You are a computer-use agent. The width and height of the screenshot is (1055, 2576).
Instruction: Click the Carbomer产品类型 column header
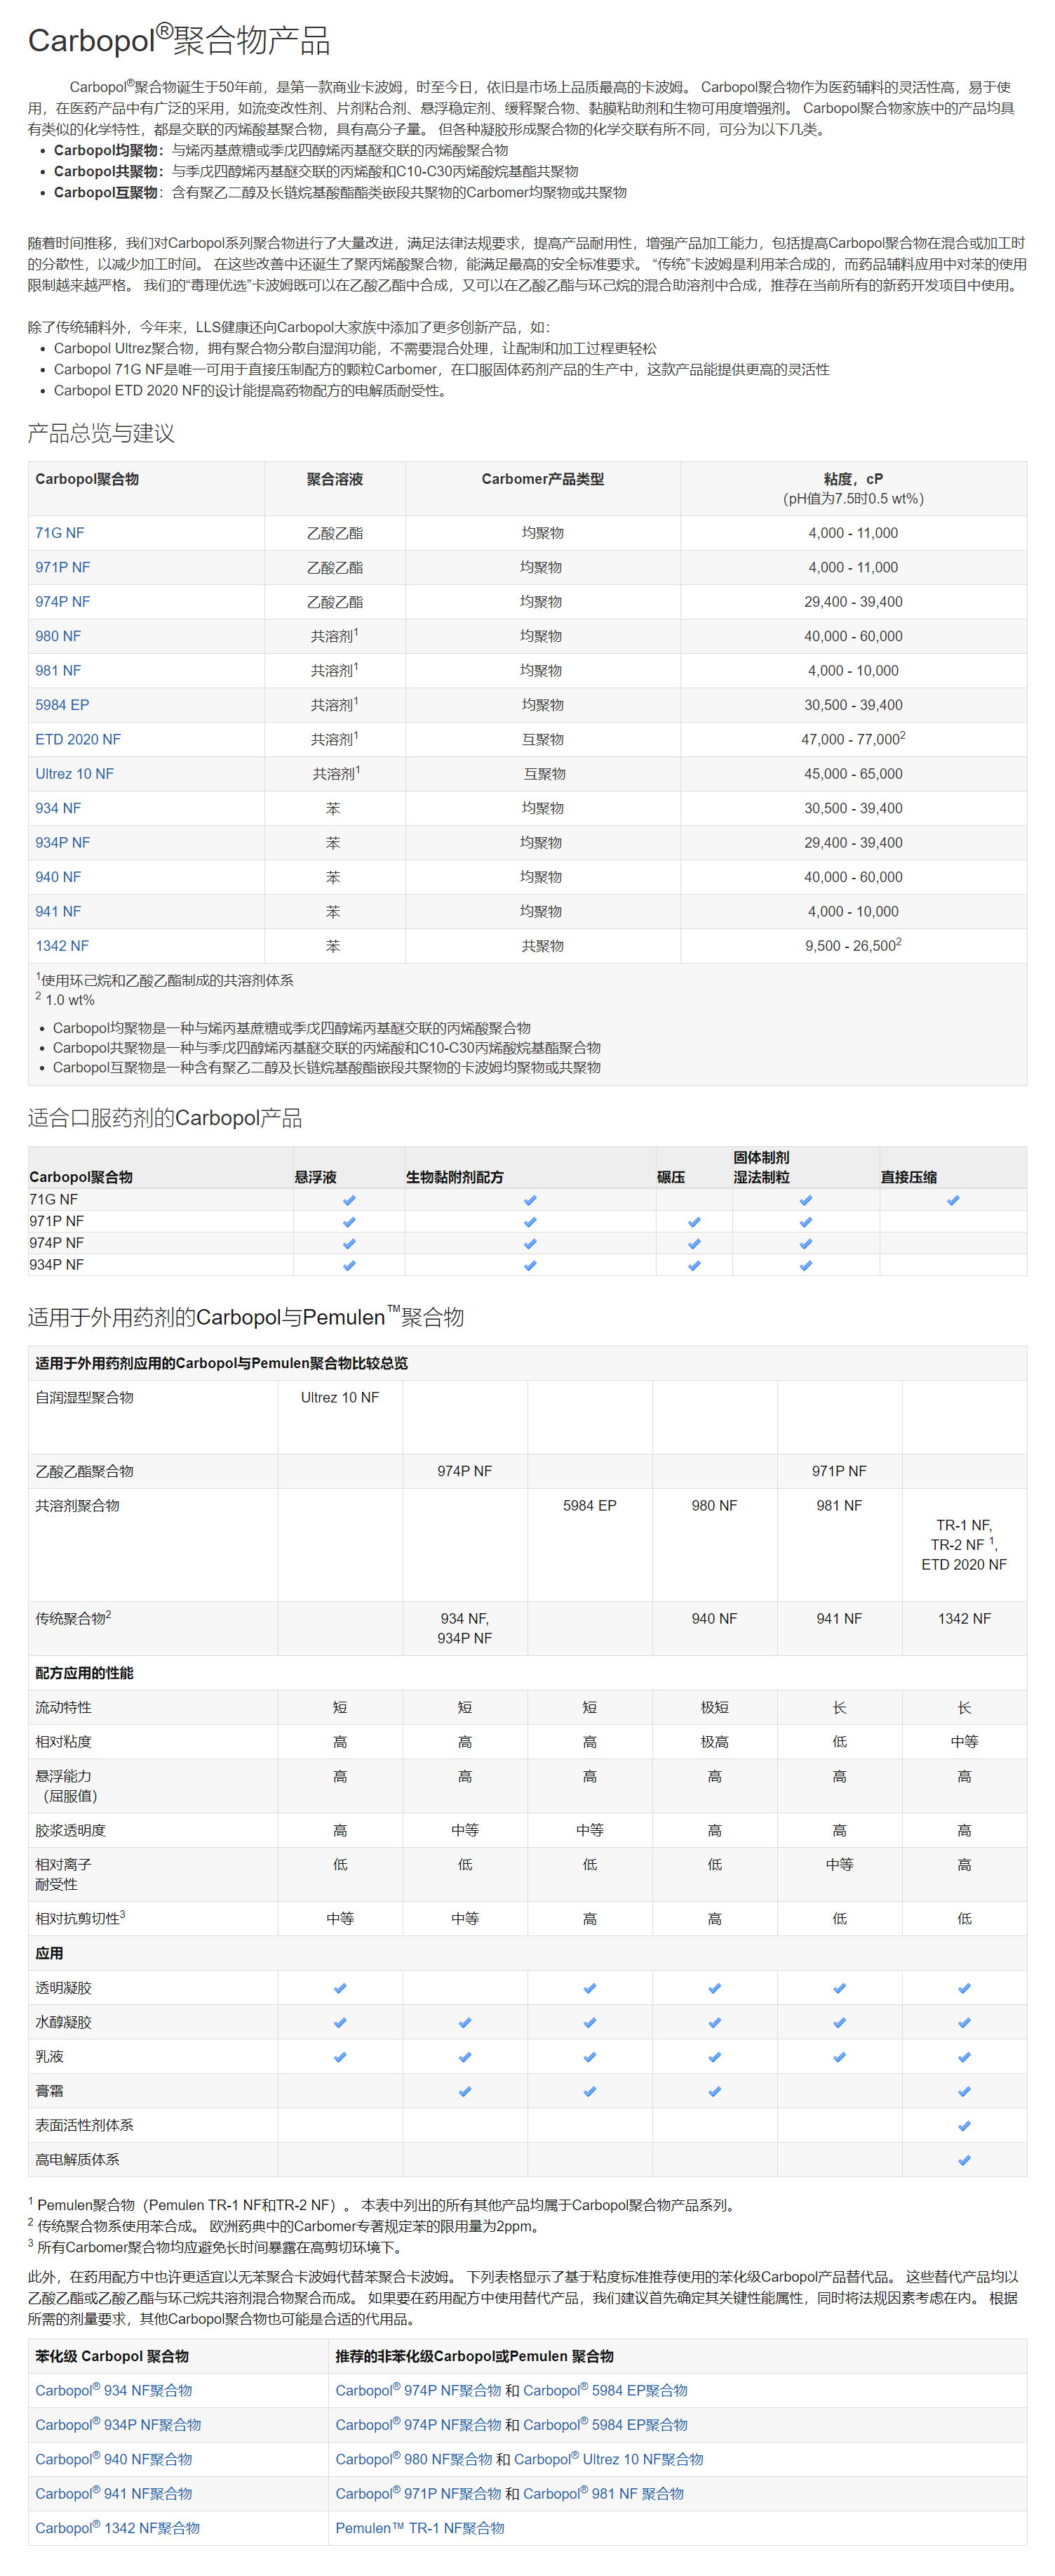click(x=542, y=479)
